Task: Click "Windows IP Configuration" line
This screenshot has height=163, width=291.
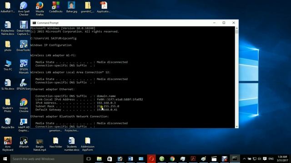Action: point(51,45)
